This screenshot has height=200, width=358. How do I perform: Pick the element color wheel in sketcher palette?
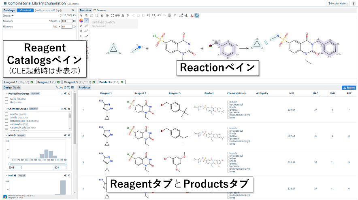click(81, 21)
